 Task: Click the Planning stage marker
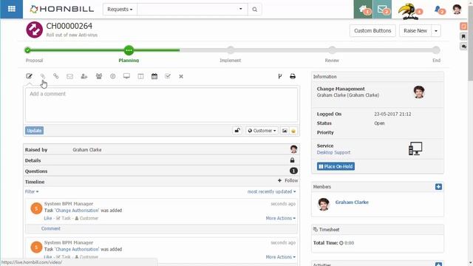[x=129, y=50]
